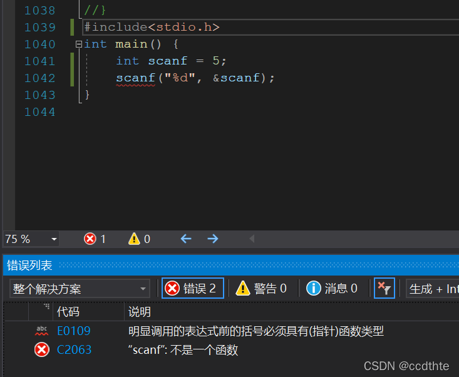459x377 pixels.
Task: Go to next issue arrow
Action: pyautogui.click(x=213, y=239)
